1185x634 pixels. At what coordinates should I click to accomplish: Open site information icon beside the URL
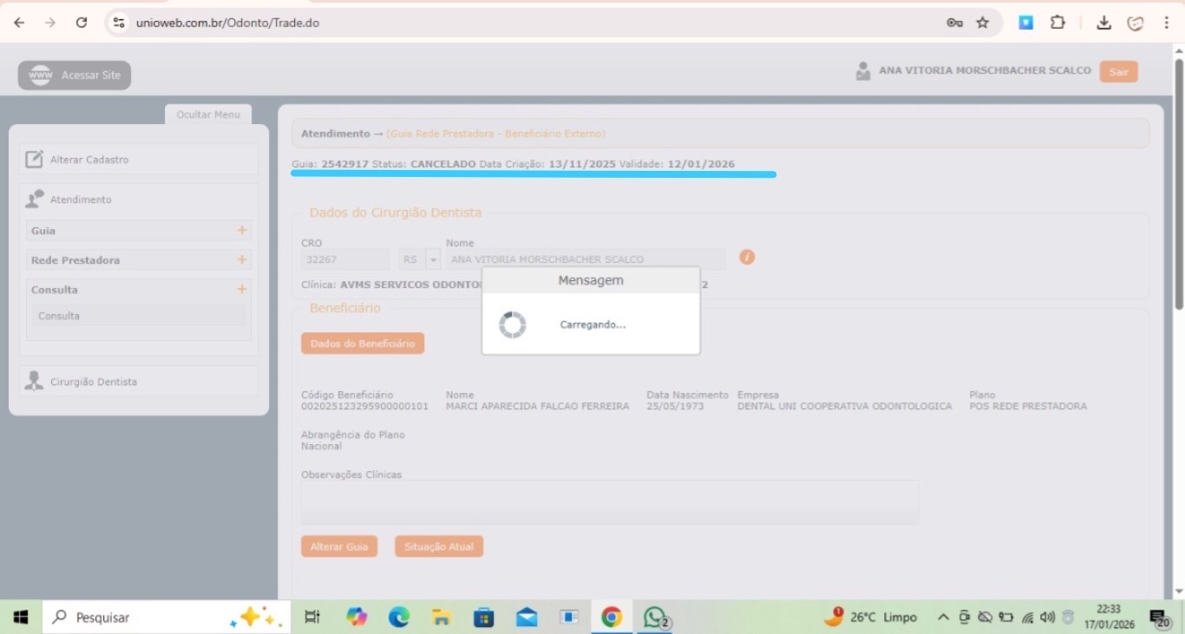[120, 23]
